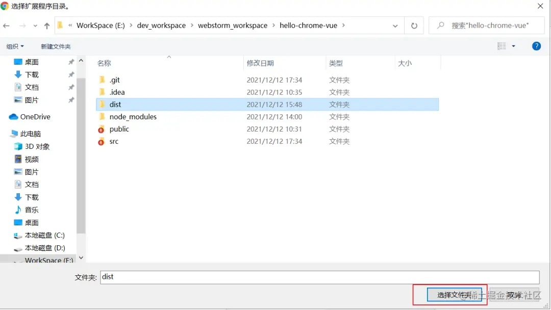Open 文档 under 此电脑
This screenshot has height=310, width=551.
[31, 185]
